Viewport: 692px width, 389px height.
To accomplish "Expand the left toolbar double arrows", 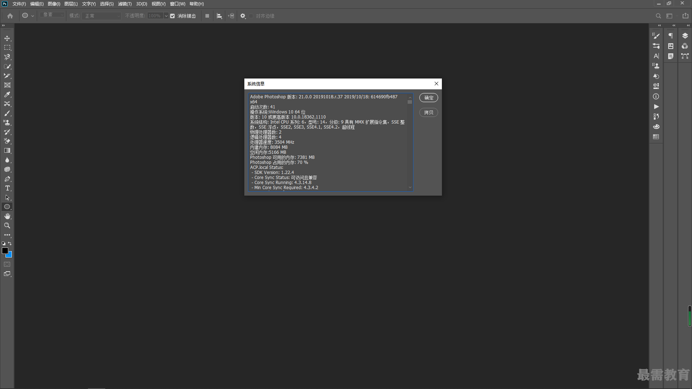I will click(x=3, y=25).
